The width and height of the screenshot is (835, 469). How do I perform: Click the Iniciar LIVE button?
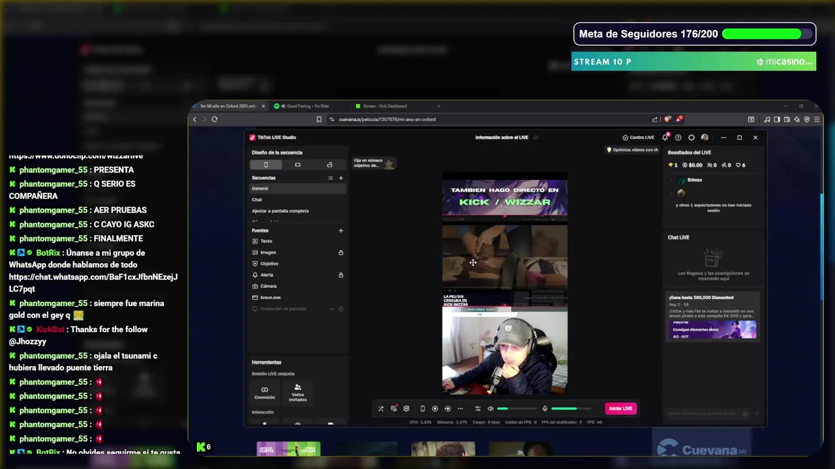620,408
